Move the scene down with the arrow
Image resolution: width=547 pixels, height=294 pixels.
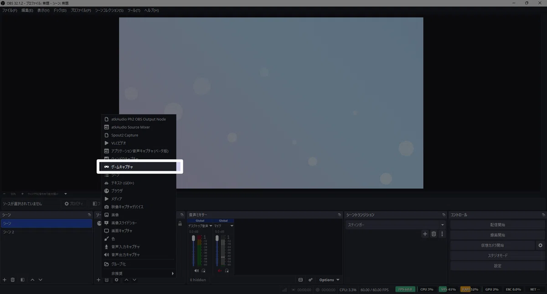[x=41, y=280]
